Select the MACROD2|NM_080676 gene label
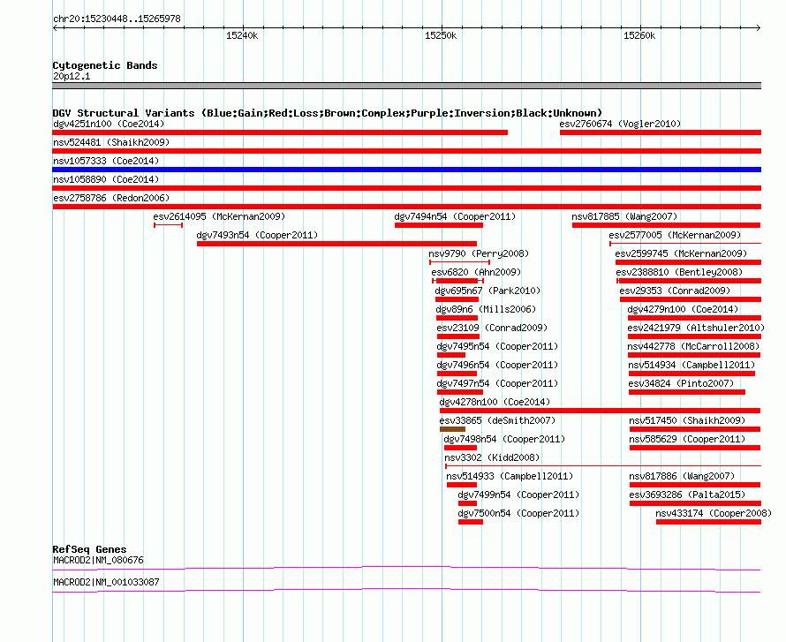This screenshot has width=786, height=642. (x=98, y=560)
